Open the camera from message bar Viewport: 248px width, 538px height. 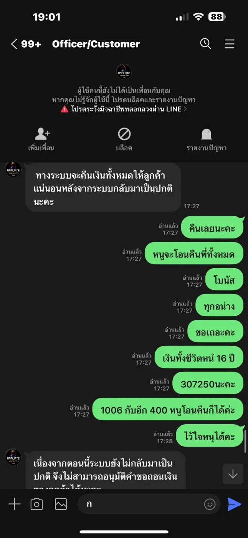[x=37, y=504]
